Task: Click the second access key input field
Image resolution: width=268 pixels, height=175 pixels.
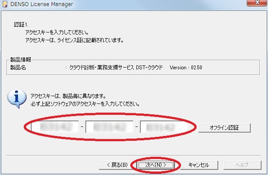Action: point(110,127)
